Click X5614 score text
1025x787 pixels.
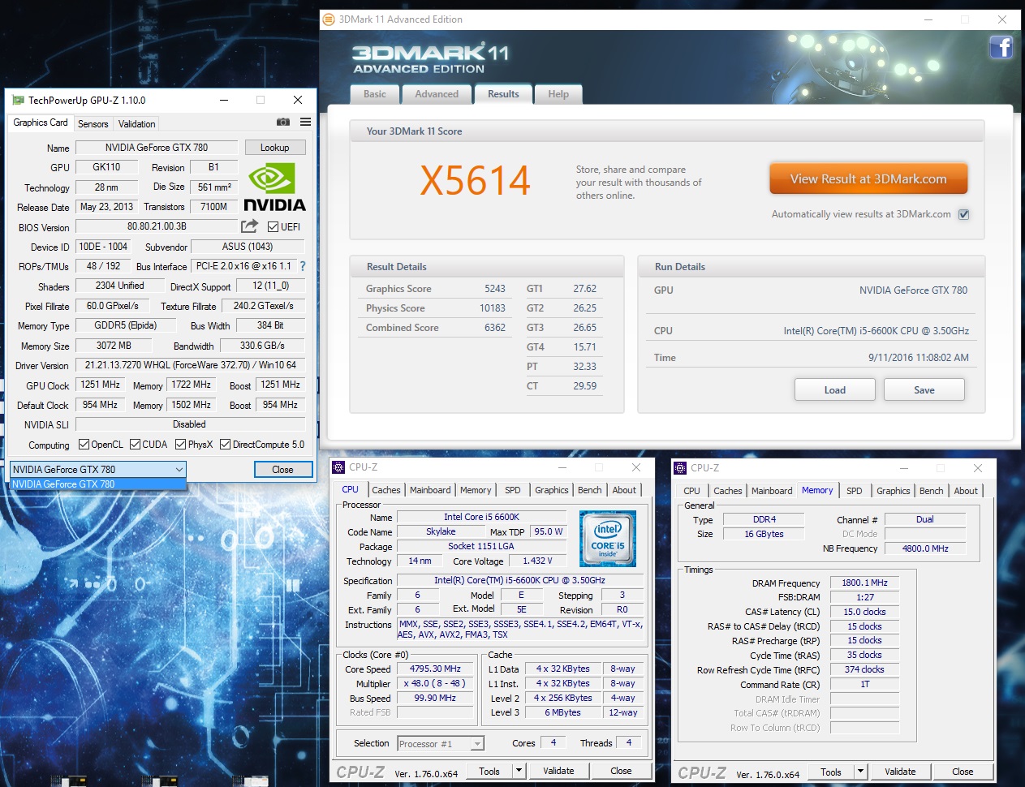pos(476,180)
